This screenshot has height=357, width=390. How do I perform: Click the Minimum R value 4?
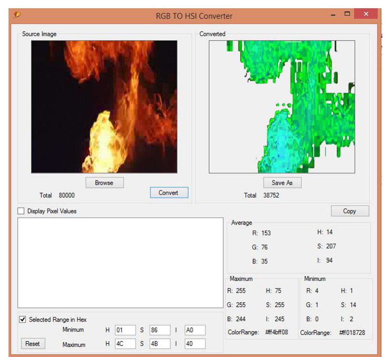click(x=317, y=291)
